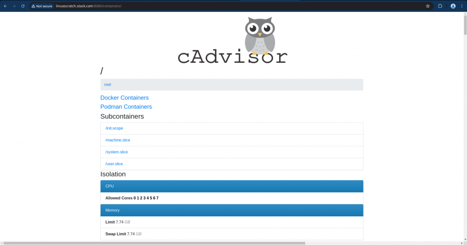Screen dimensions: 467x245
Task: Bookmark this page with the star icon
Action: pyautogui.click(x=428, y=6)
